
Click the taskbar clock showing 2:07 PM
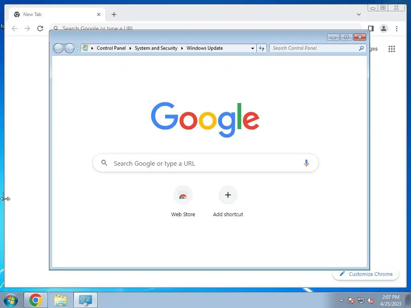pyautogui.click(x=391, y=300)
